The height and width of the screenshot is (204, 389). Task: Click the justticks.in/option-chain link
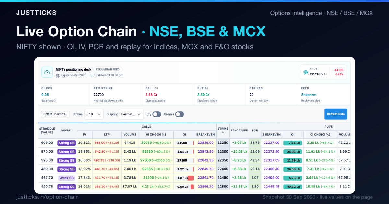[x=47, y=197]
